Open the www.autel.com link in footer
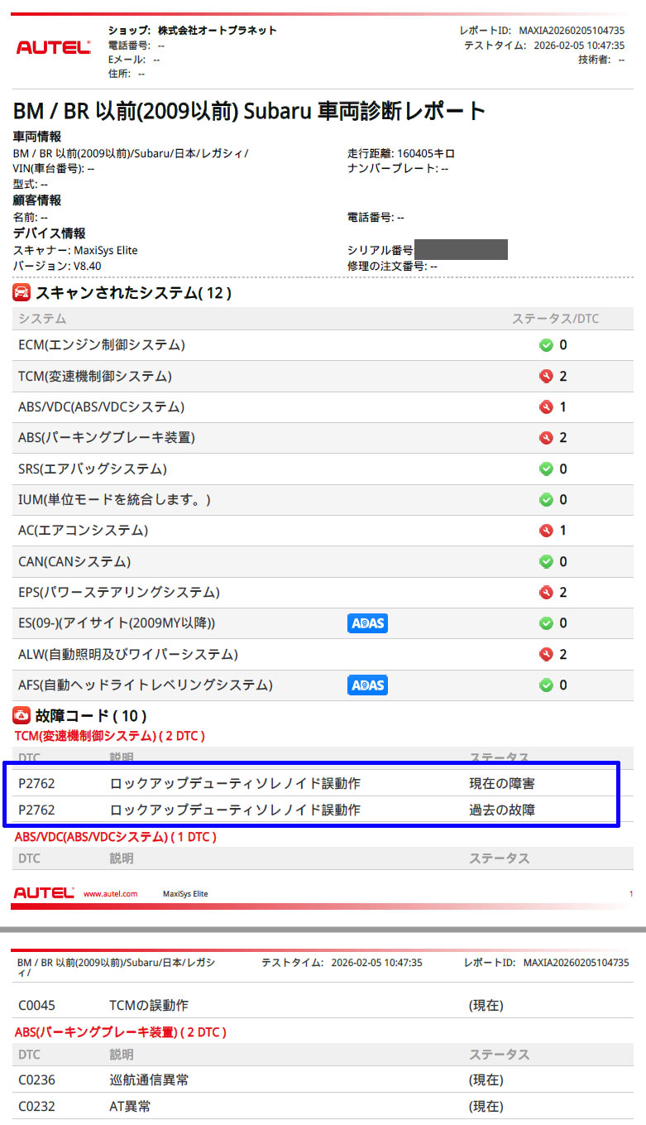Image resolution: width=646 pixels, height=1125 pixels. (111, 894)
